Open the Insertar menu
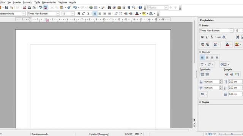Viewport: 243px width, 136px height. 17,2
